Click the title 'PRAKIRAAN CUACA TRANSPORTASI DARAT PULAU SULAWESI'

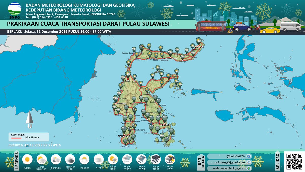pos(88,24)
